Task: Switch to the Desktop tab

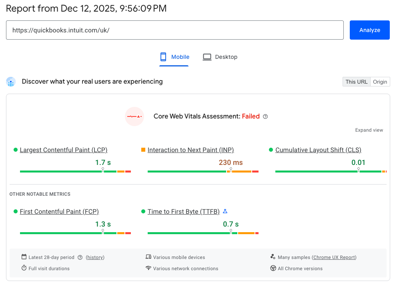Action: [220, 57]
